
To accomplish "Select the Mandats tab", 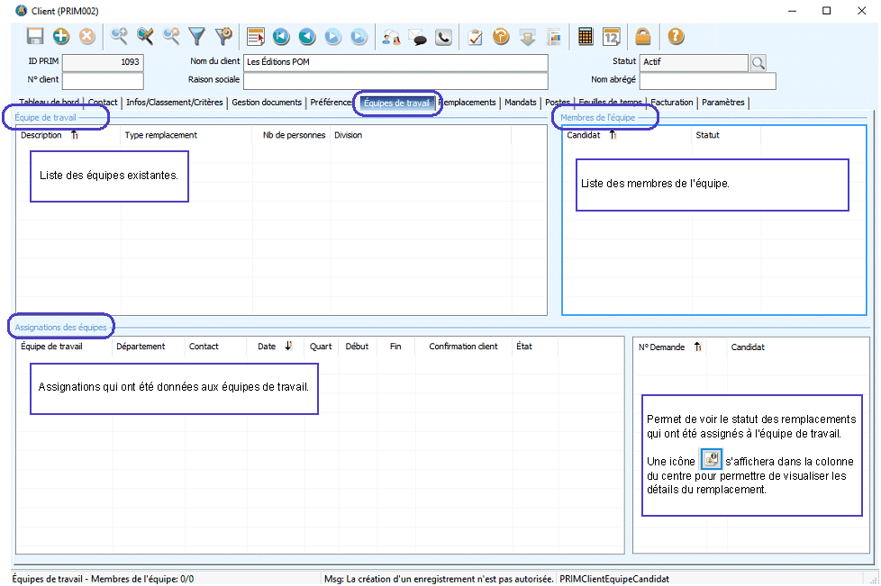I will point(520,103).
